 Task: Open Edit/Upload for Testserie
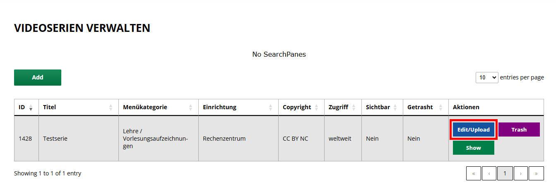point(474,129)
